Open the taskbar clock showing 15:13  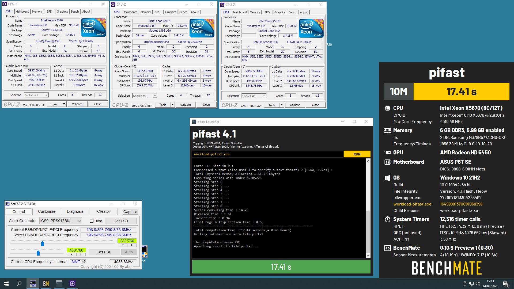click(490, 284)
